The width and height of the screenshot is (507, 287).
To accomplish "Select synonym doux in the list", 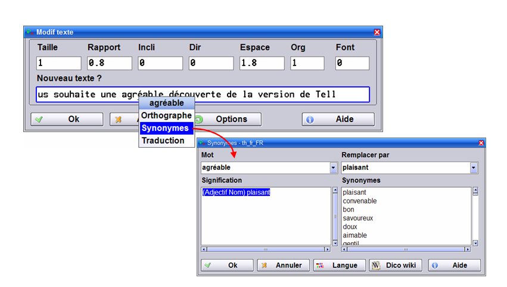I will point(350,227).
